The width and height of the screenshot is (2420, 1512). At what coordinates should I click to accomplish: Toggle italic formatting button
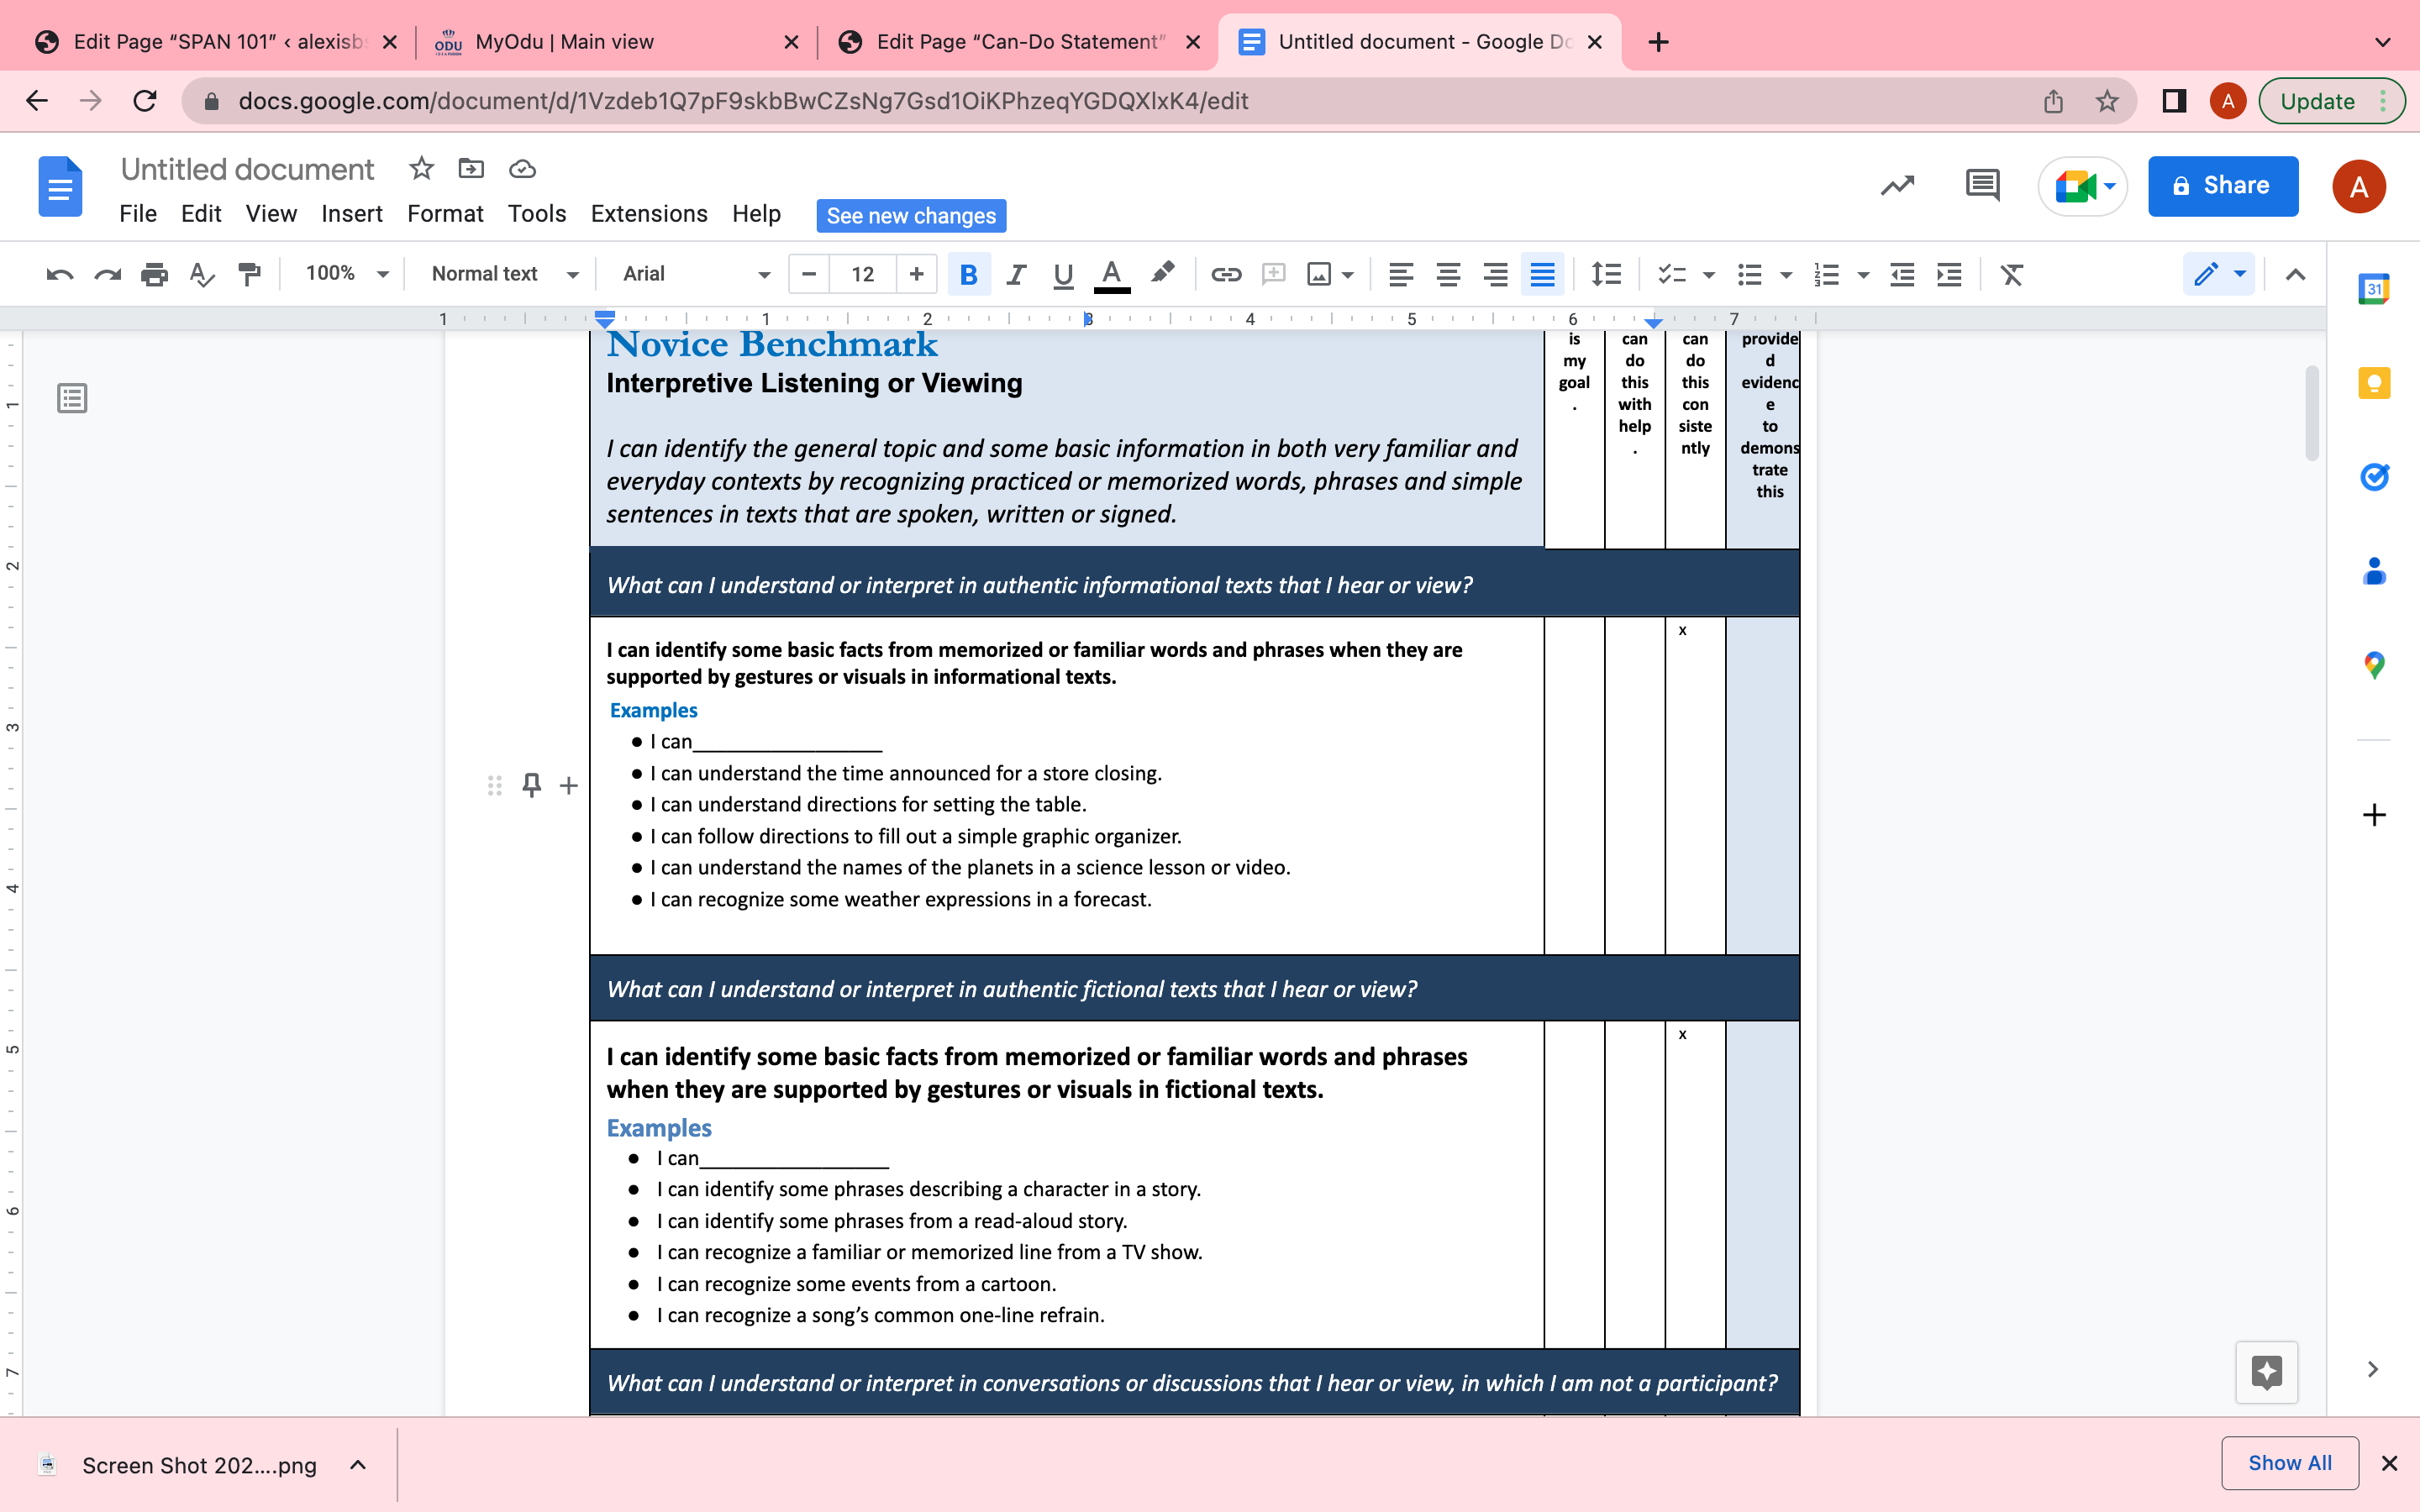(x=1016, y=274)
